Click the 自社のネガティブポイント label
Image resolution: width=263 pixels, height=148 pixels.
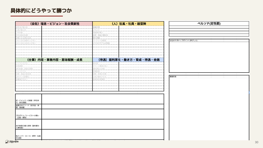(x=184, y=40)
